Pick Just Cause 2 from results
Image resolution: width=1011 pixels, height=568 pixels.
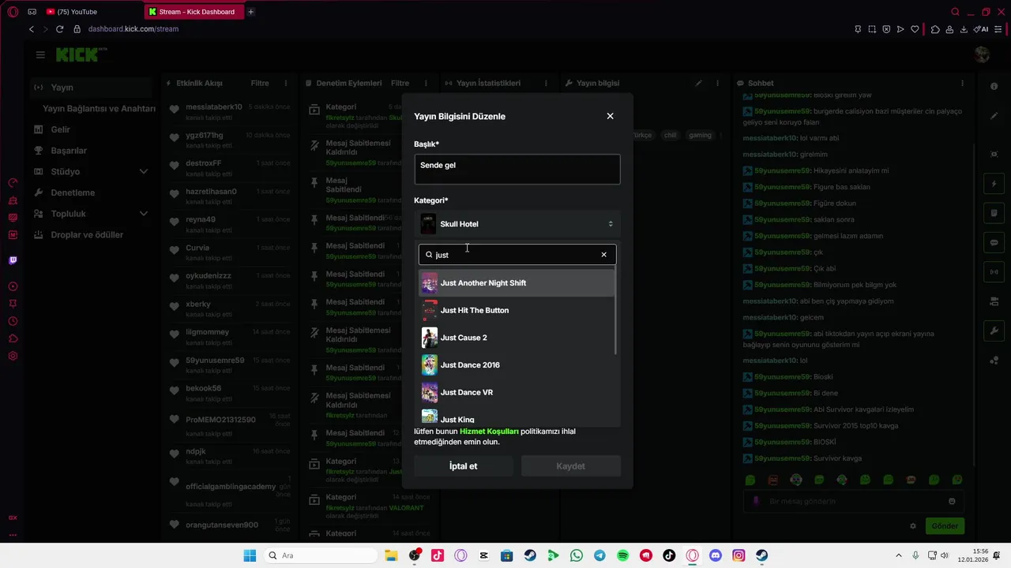coord(517,338)
